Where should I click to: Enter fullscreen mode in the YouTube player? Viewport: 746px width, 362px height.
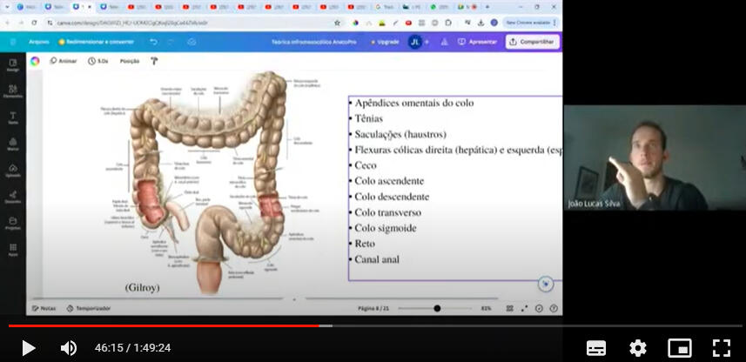(x=722, y=348)
